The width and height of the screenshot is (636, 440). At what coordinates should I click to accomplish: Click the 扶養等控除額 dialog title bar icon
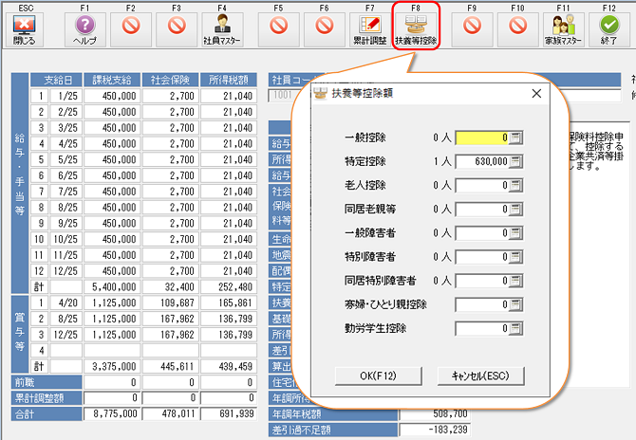(320, 94)
